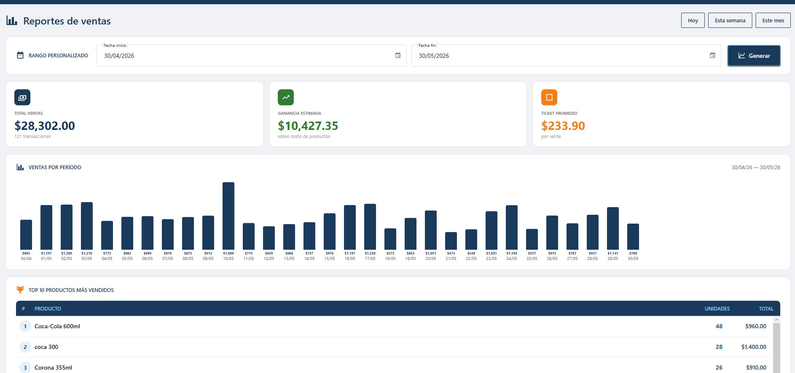
Task: Filter report to Esta semana
Action: pyautogui.click(x=730, y=20)
